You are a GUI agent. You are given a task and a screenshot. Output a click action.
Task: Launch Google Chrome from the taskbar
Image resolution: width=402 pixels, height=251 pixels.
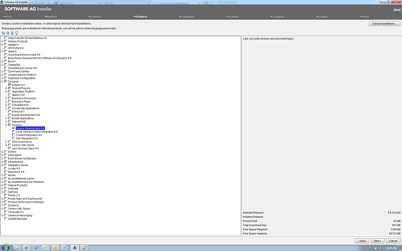pos(26,248)
